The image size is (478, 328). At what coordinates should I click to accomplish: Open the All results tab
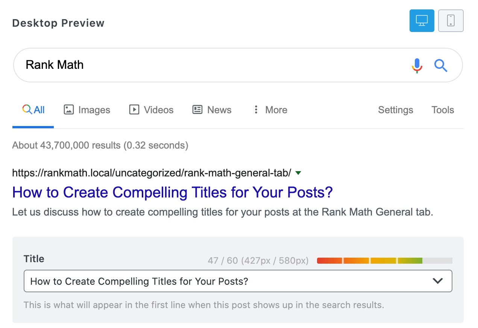coord(33,110)
